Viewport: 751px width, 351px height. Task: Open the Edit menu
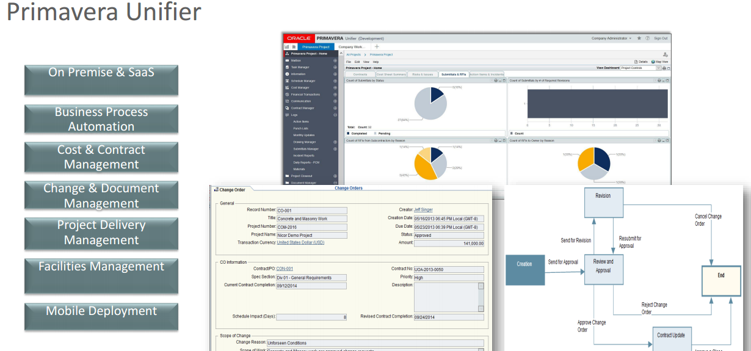point(357,62)
